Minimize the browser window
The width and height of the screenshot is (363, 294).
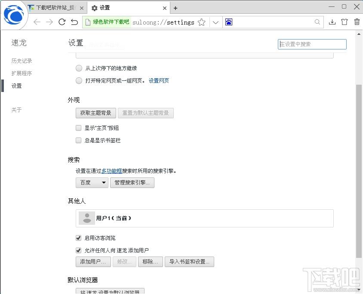[332, 7]
